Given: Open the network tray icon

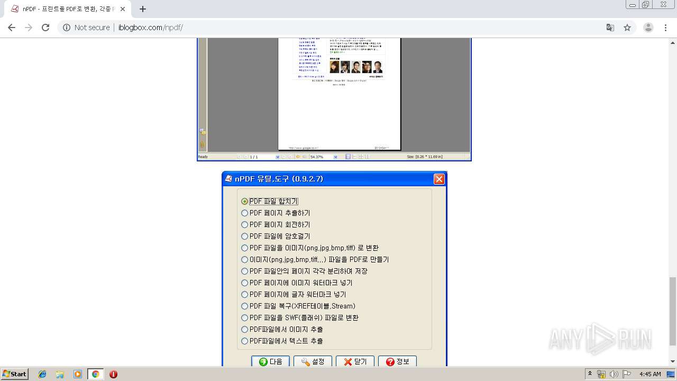Looking at the screenshot, I should [601, 374].
